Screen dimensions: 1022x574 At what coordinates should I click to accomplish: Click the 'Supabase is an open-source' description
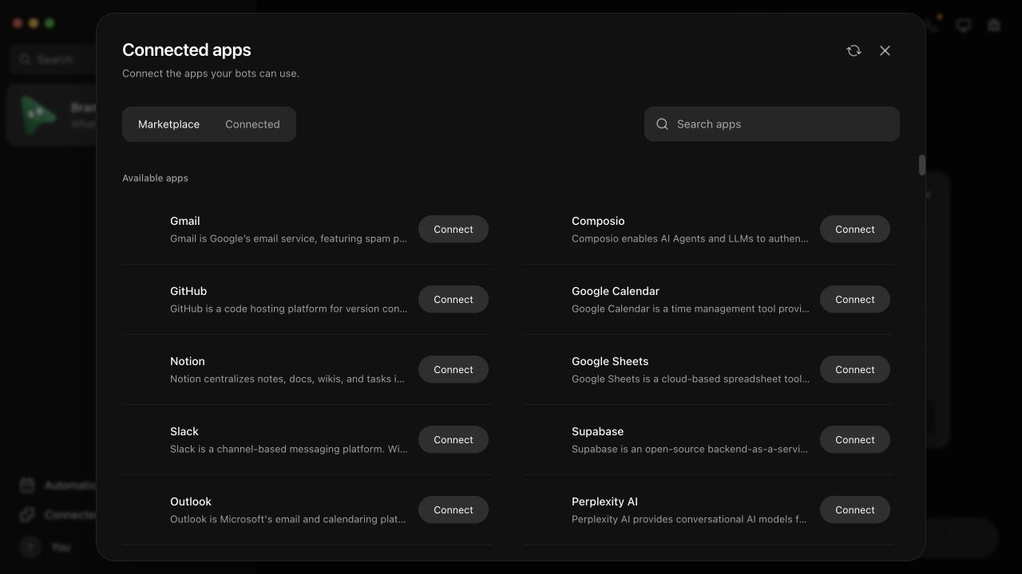[690, 449]
